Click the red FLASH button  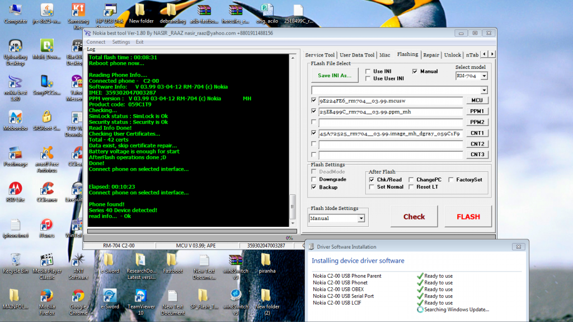tap(468, 217)
